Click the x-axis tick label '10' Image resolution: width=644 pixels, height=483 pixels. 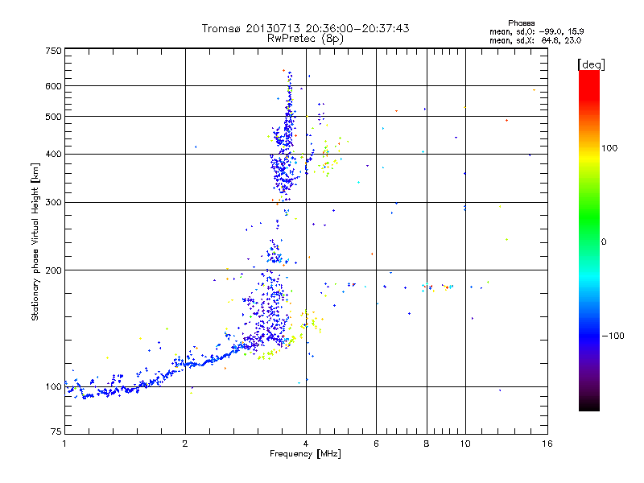pyautogui.click(x=465, y=444)
